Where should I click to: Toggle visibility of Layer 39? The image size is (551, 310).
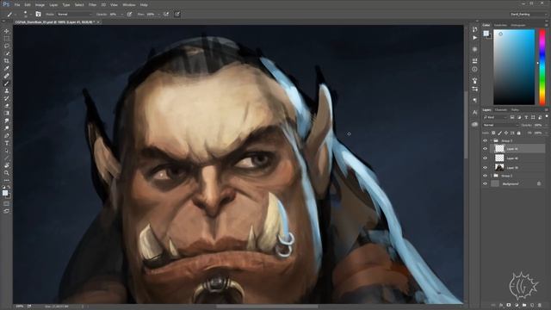pos(485,168)
